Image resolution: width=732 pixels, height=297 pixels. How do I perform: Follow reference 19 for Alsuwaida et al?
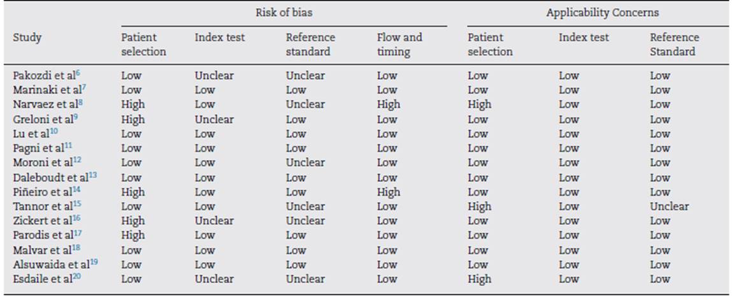(94, 262)
